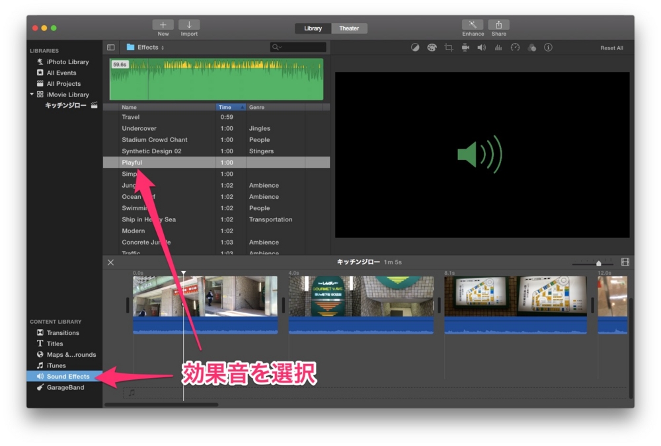Viewport: 661px width, 446px height.
Task: Open the speed adjustment icon
Action: coord(515,48)
